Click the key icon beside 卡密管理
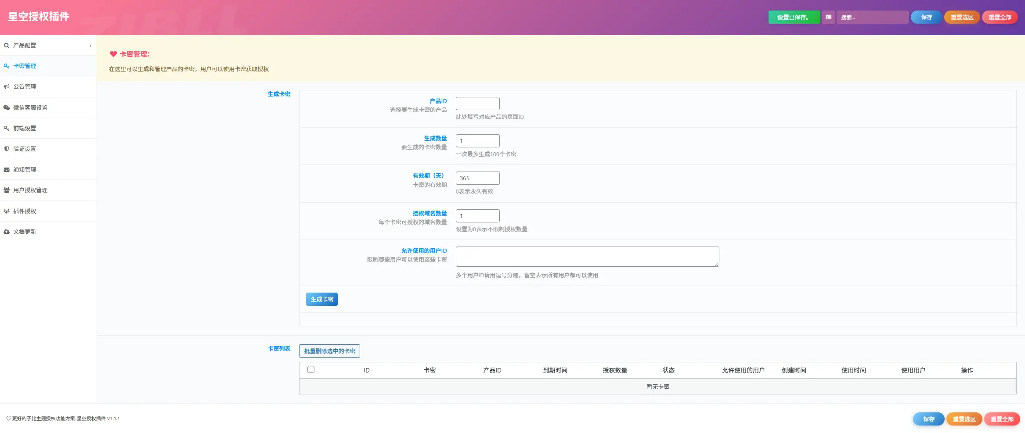The height and width of the screenshot is (433, 1025). point(7,66)
